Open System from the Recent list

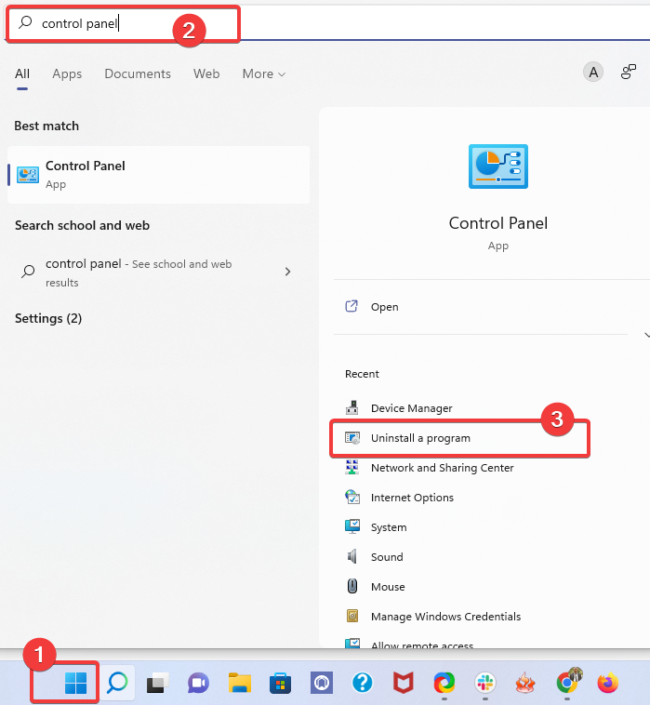[389, 527]
